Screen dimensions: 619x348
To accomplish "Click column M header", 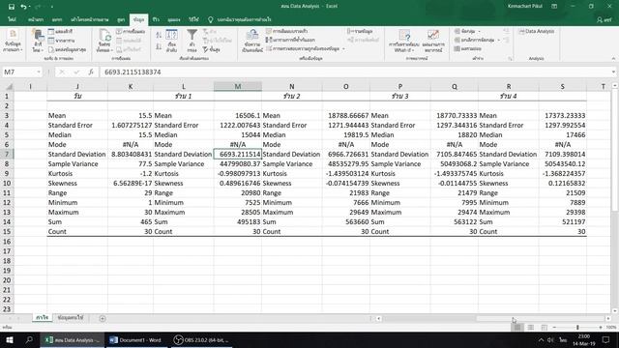I will click(238, 86).
